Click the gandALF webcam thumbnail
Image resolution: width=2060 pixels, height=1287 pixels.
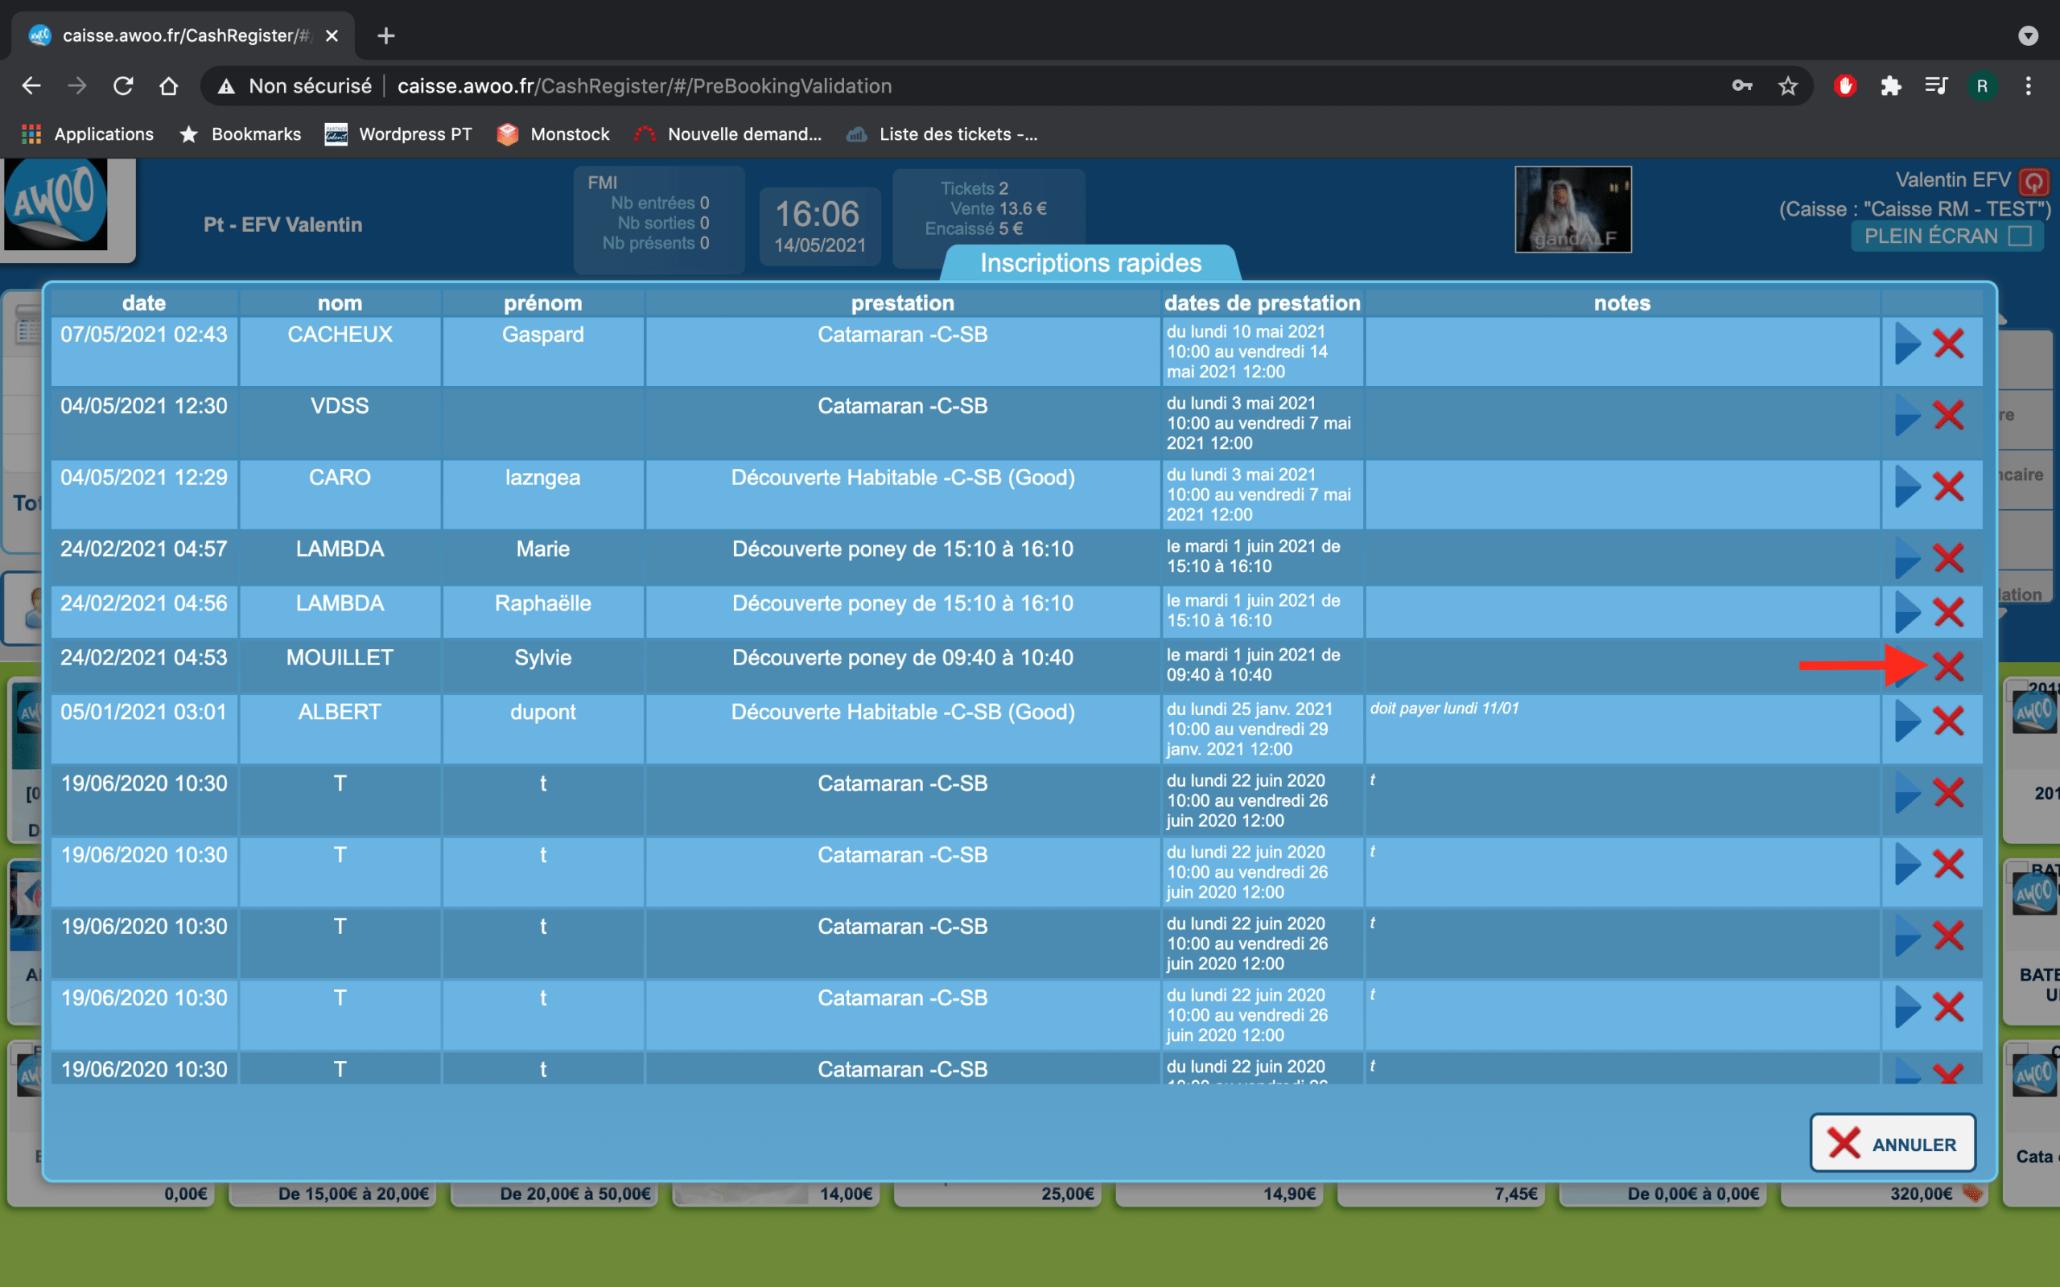(1572, 209)
